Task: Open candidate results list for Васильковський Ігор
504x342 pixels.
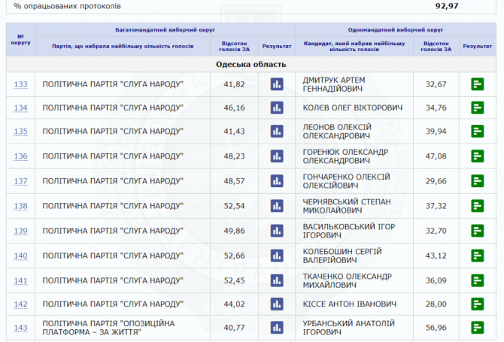Action: click(x=478, y=231)
